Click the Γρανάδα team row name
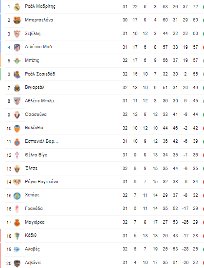Image resolution: width=204 pixels, height=268 pixels. coord(34,209)
